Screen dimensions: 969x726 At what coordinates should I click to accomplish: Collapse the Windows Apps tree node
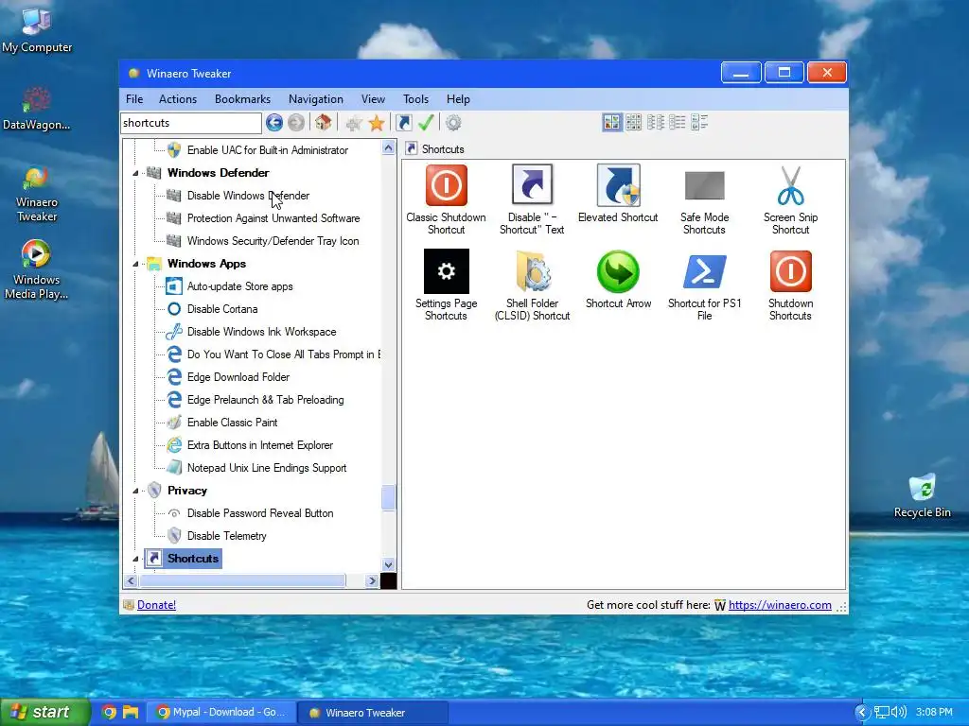tap(136, 265)
